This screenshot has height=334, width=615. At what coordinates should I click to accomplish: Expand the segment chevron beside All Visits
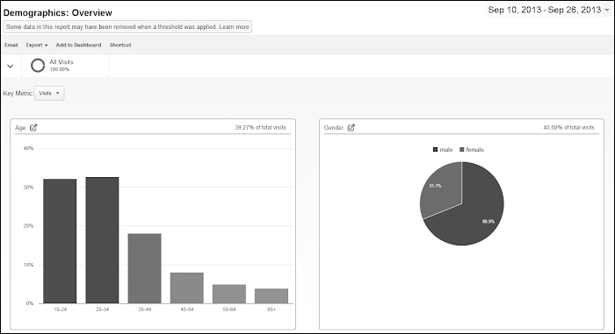11,66
